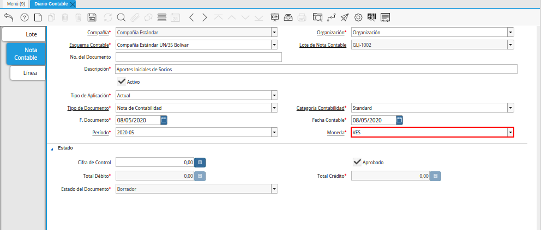
Task: Open the Help question mark icon
Action: pos(25,17)
